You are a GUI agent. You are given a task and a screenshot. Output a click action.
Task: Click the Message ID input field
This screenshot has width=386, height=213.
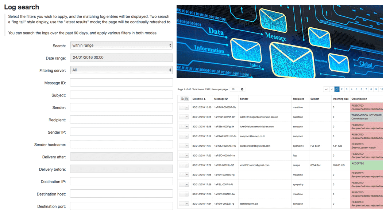point(121,83)
